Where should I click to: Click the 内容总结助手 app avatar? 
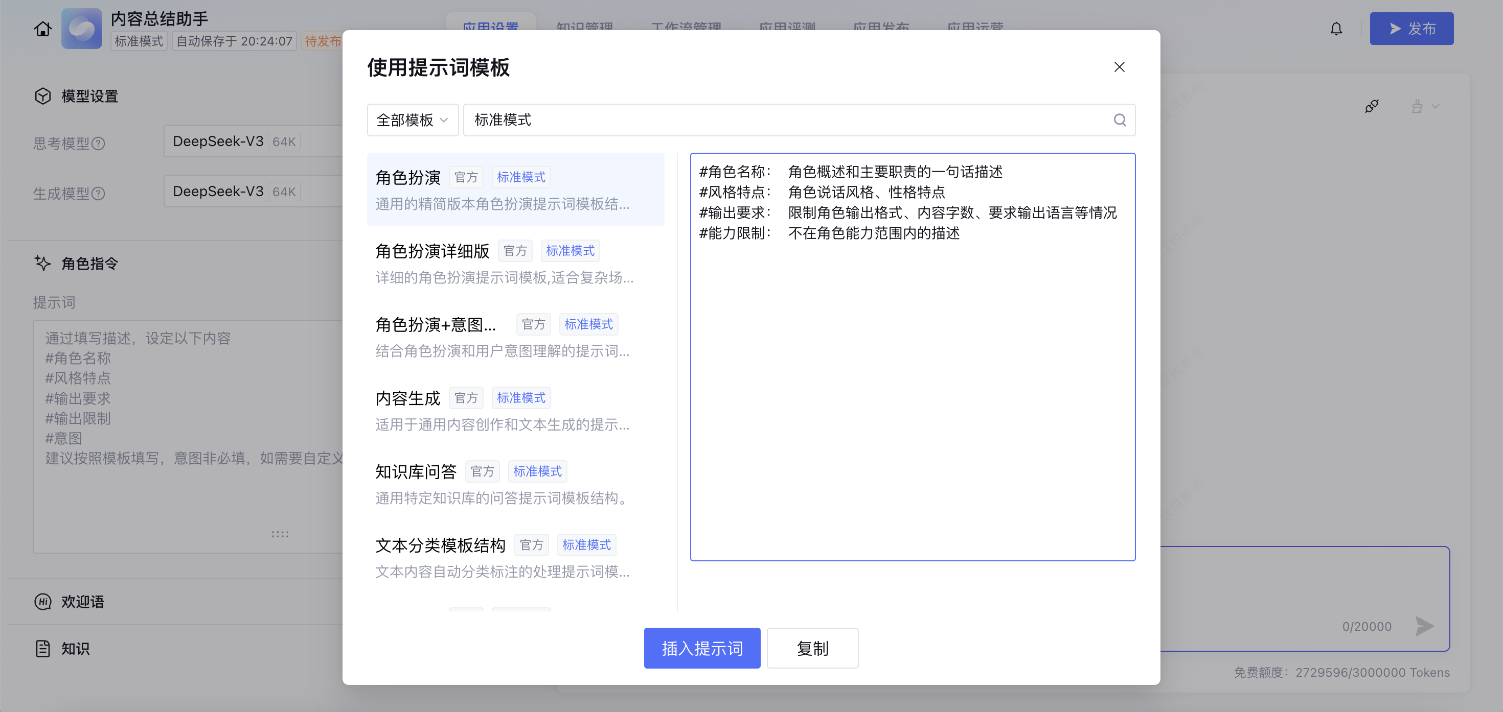[x=82, y=29]
